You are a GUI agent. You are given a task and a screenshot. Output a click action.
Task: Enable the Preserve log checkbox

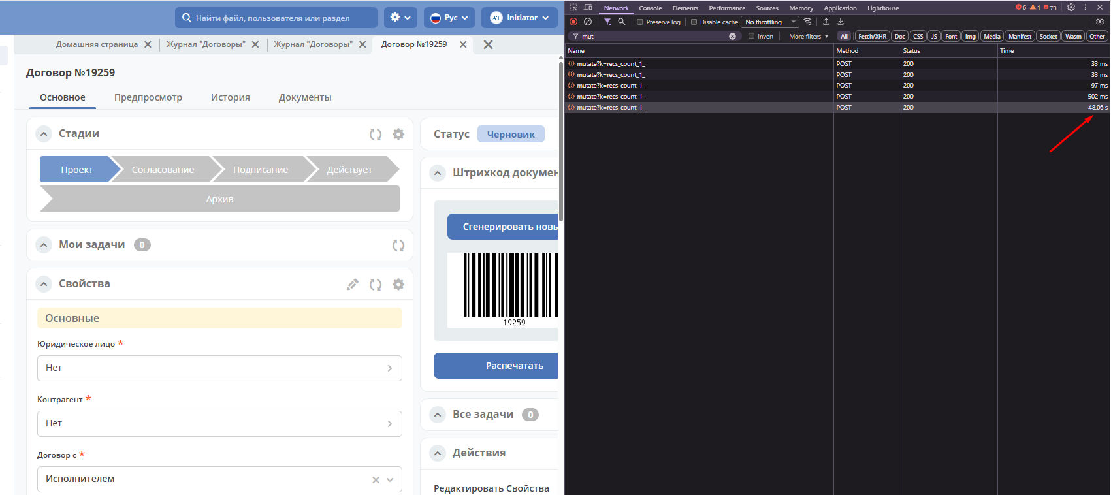pyautogui.click(x=641, y=22)
